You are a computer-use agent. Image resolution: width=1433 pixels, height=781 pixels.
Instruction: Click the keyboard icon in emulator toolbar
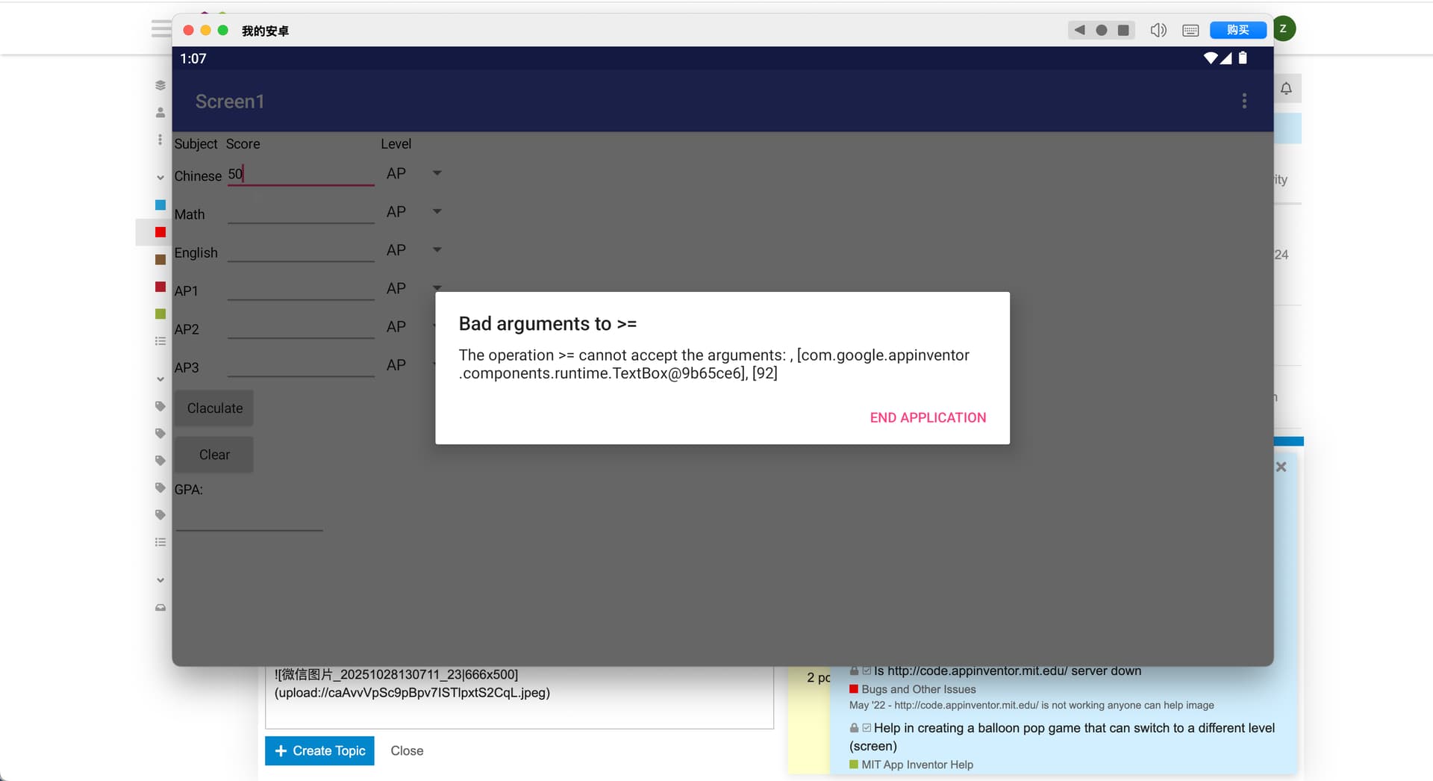1190,31
